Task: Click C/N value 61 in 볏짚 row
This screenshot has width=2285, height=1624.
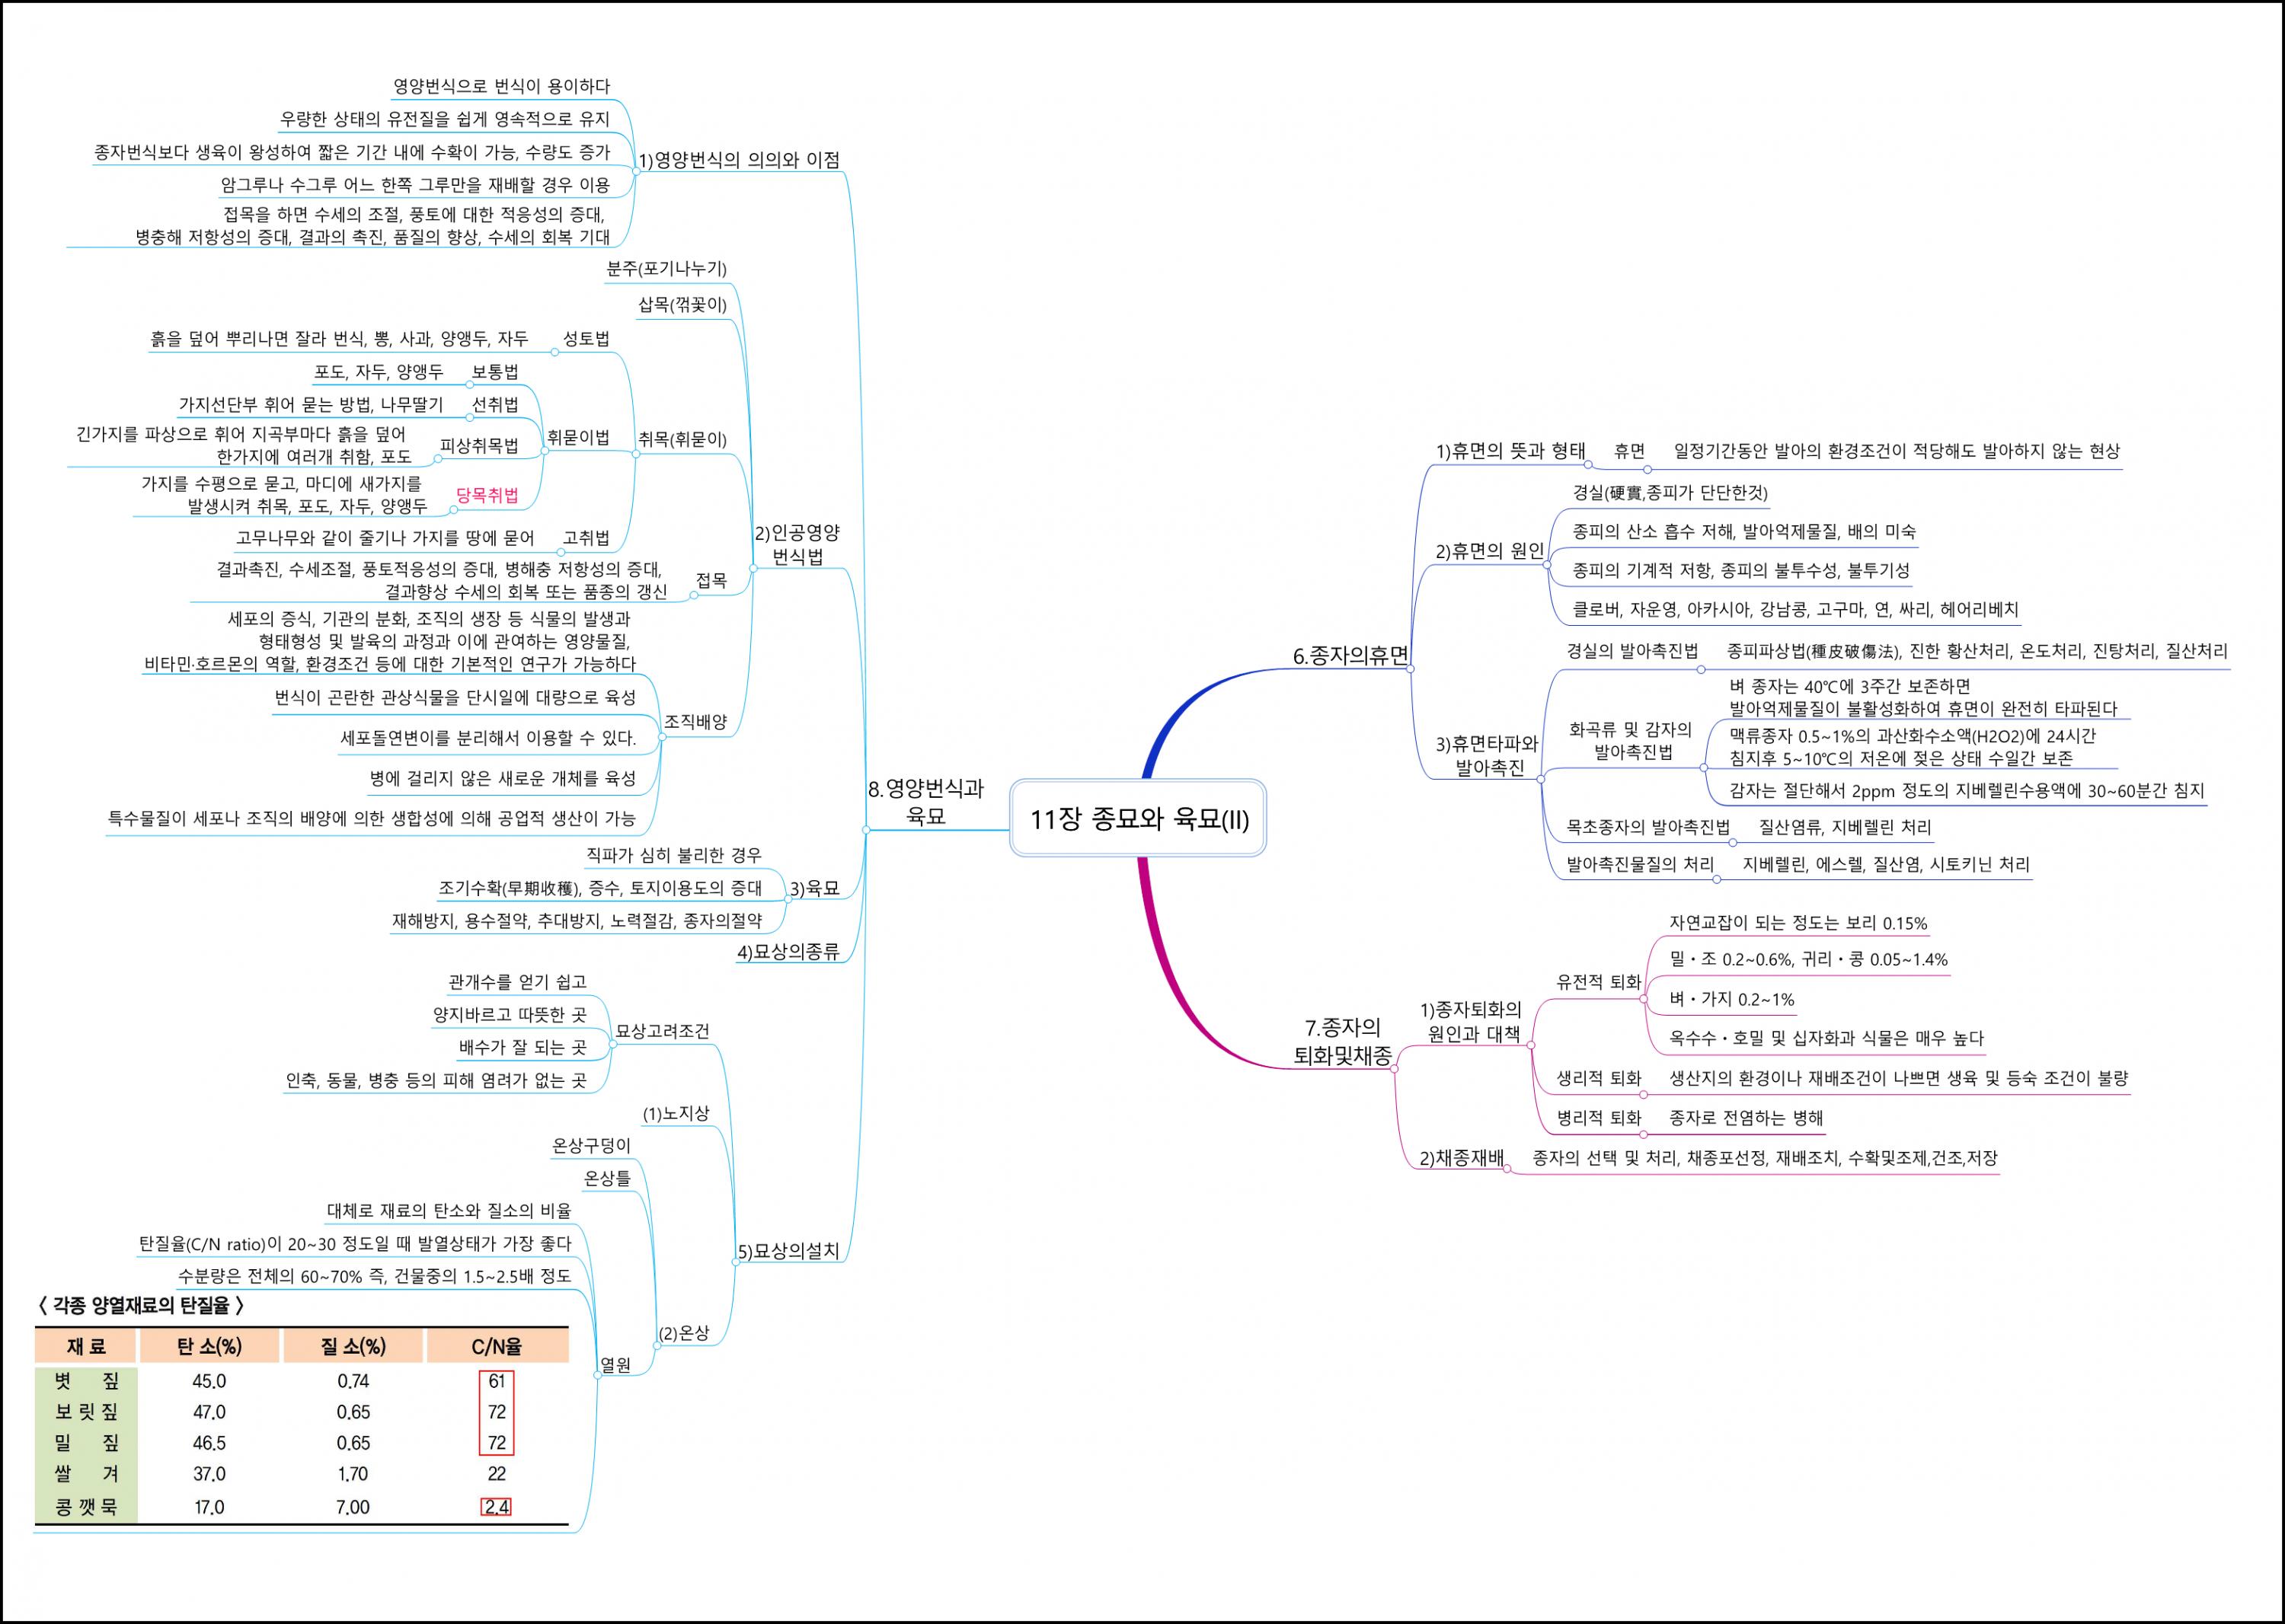Action: (x=497, y=1381)
